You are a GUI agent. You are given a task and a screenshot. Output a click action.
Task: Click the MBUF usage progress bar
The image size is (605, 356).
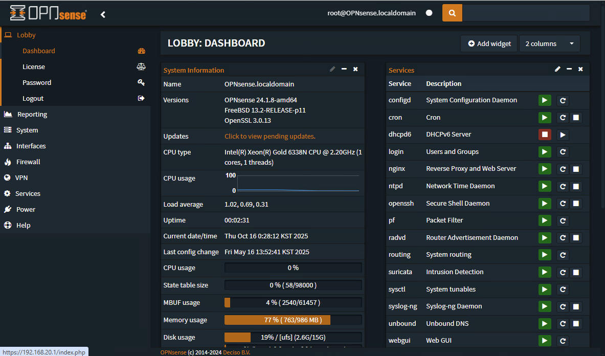point(293,302)
